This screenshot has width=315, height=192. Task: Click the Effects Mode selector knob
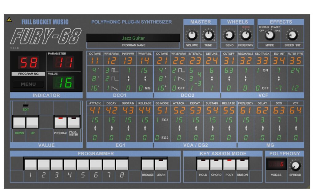[x=270, y=36]
